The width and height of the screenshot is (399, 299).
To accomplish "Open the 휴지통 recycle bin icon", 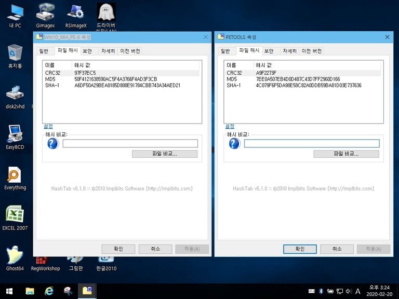I will [15, 56].
